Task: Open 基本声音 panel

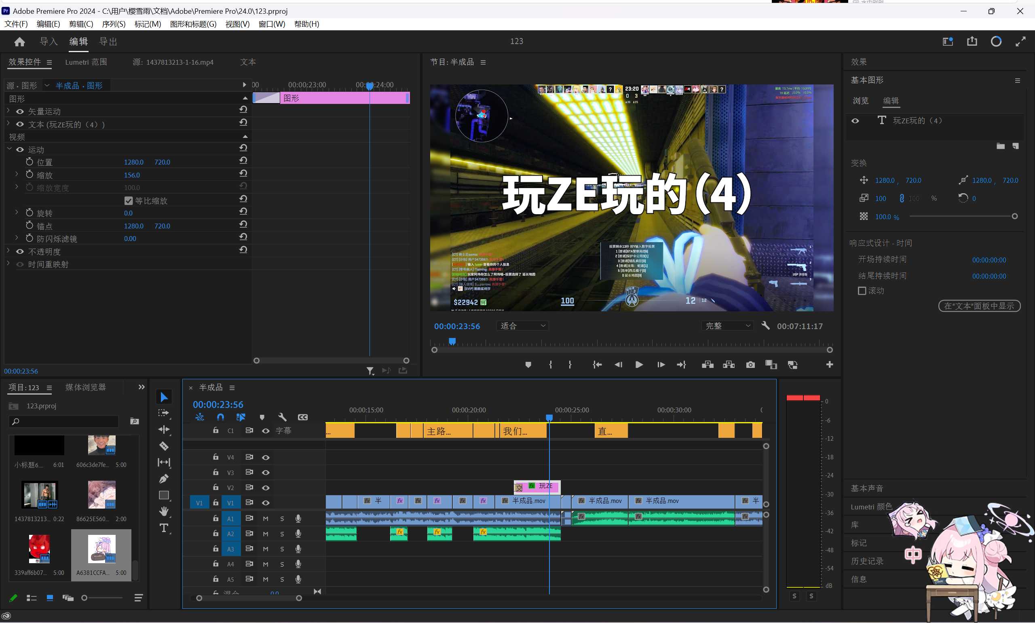Action: coord(867,488)
